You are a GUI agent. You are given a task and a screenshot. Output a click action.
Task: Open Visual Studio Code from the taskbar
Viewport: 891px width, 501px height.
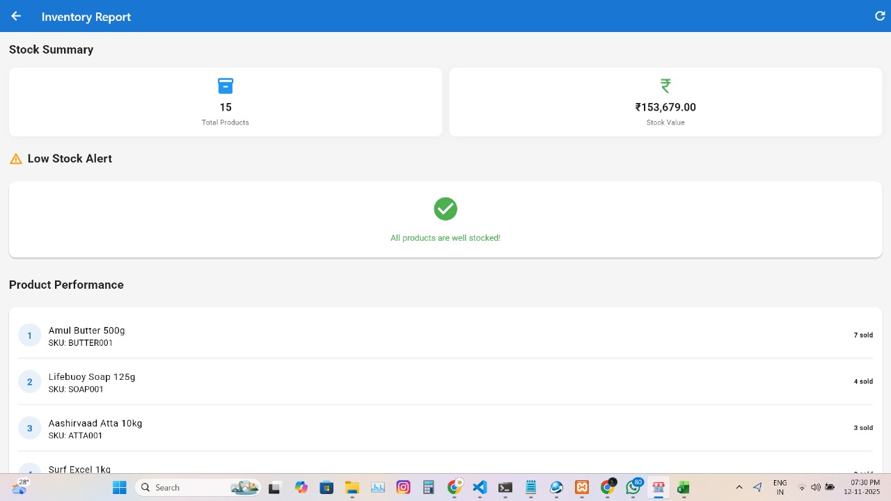pos(480,488)
